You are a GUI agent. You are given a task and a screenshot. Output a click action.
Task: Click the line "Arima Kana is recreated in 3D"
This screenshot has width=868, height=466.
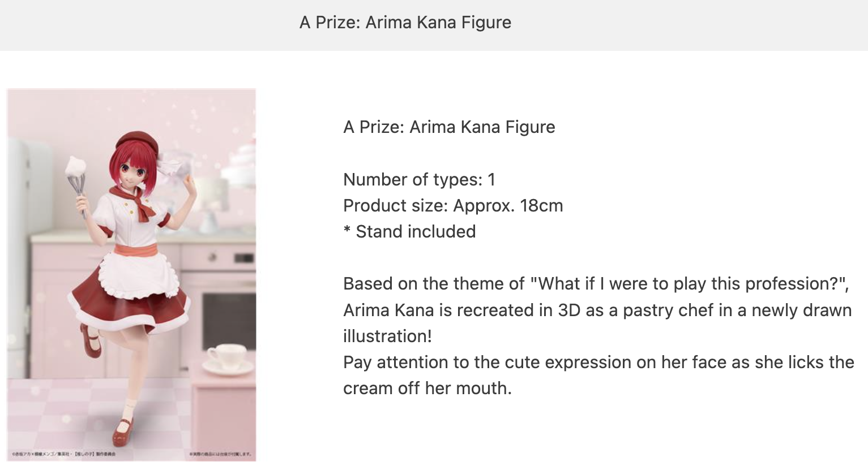597,310
